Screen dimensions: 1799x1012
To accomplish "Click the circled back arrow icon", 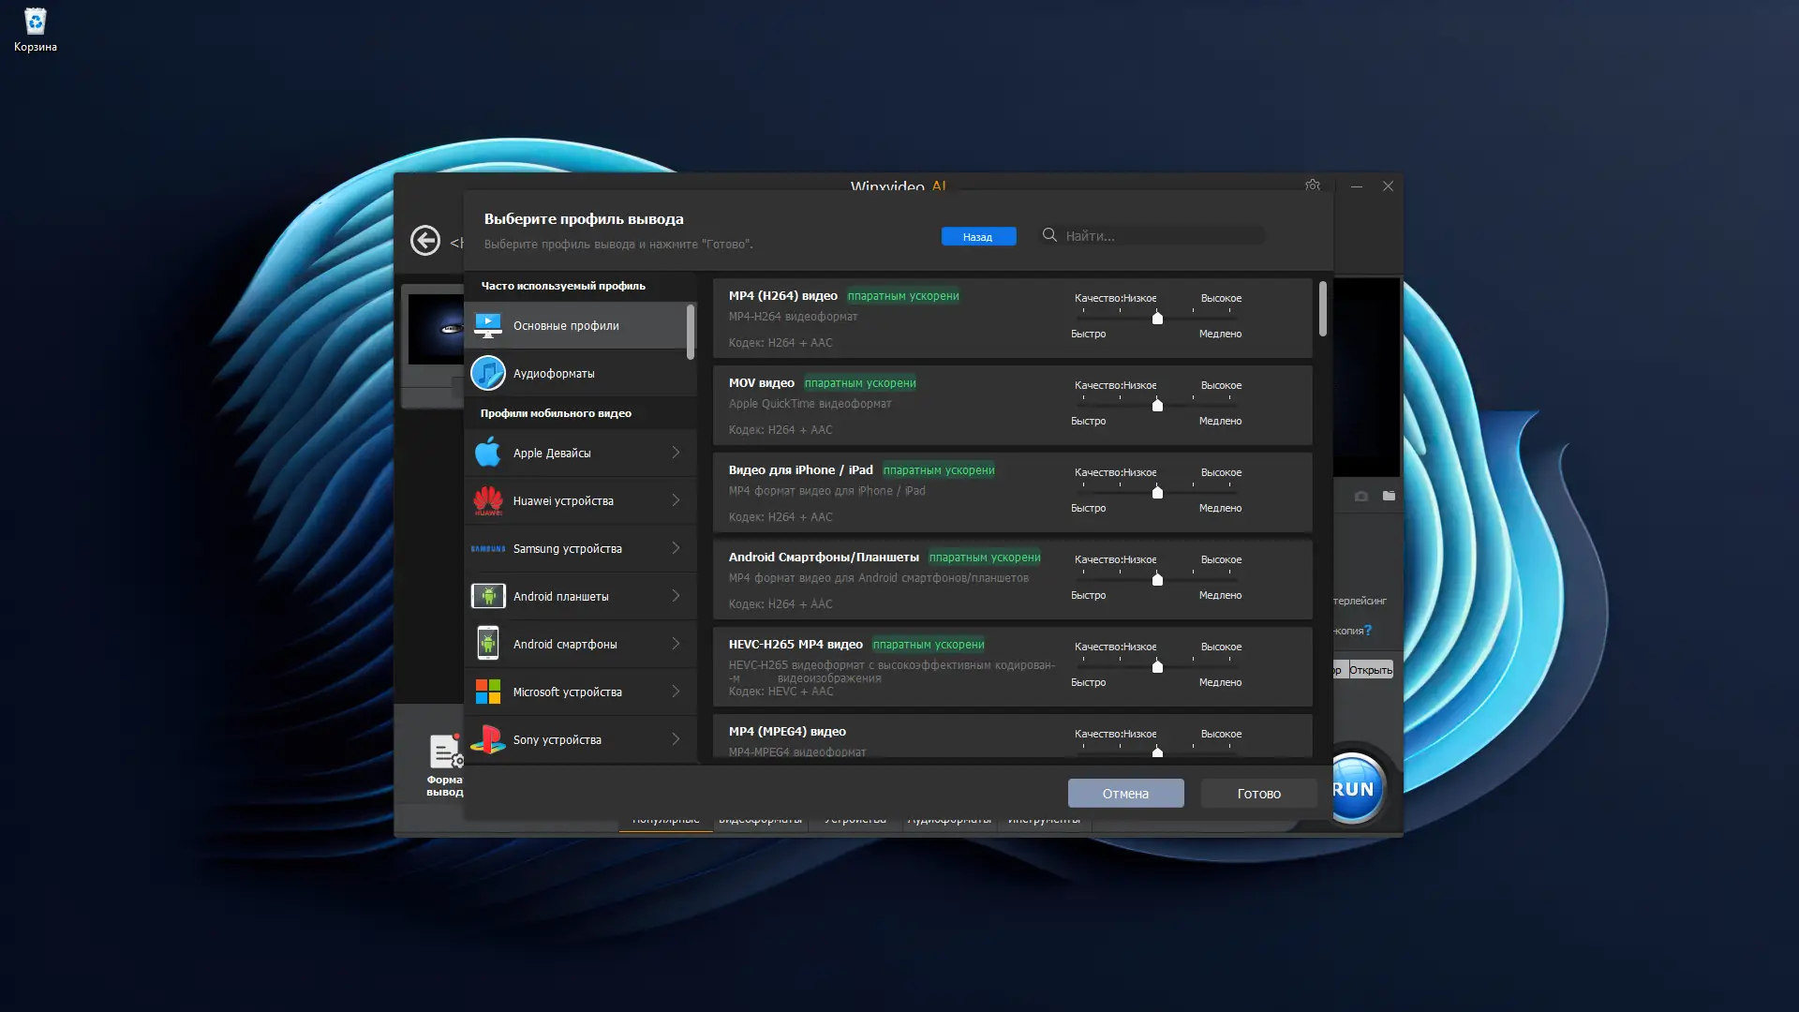I will pyautogui.click(x=425, y=241).
